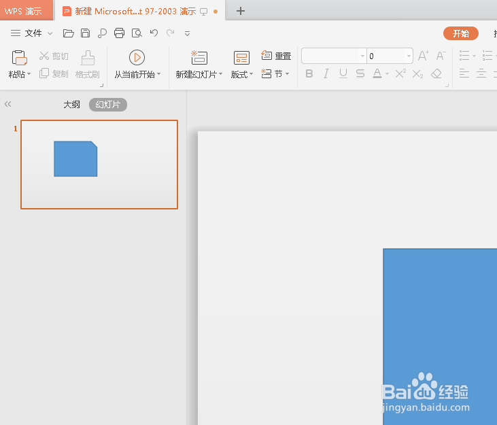The width and height of the screenshot is (497, 425).
Task: Select the blue shape on the slide
Action: (x=440, y=337)
